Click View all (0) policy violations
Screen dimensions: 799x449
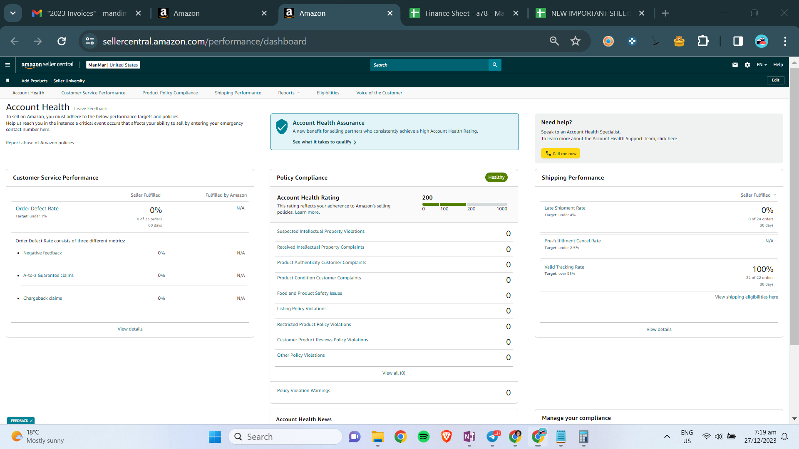(x=394, y=373)
